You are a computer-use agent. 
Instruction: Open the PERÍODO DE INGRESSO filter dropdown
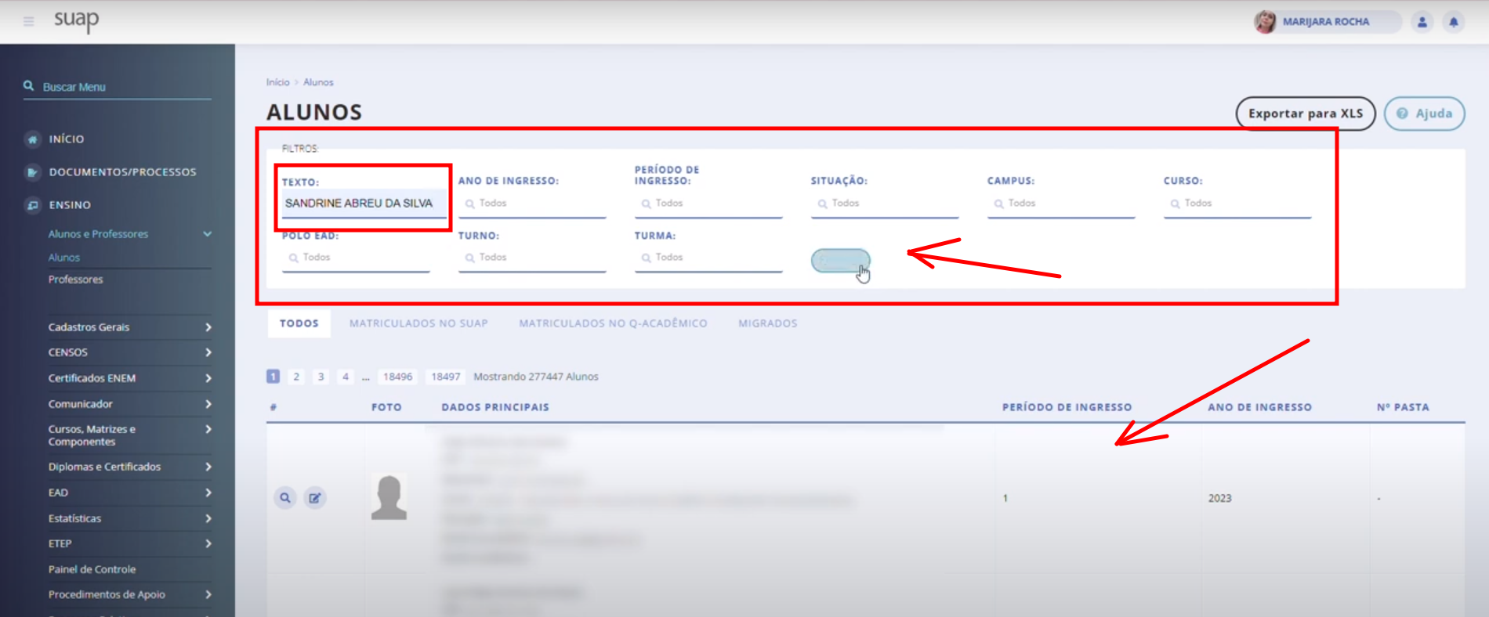(x=708, y=204)
